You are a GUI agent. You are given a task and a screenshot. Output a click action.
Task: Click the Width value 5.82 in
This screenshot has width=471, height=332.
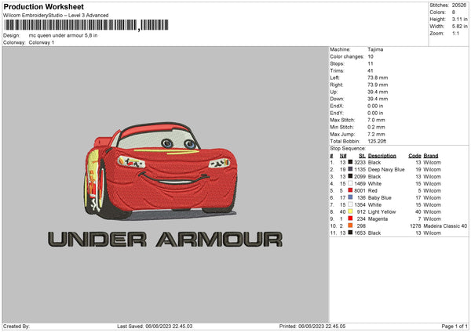pyautogui.click(x=460, y=27)
